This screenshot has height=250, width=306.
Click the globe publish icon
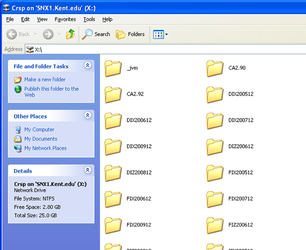(x=18, y=89)
